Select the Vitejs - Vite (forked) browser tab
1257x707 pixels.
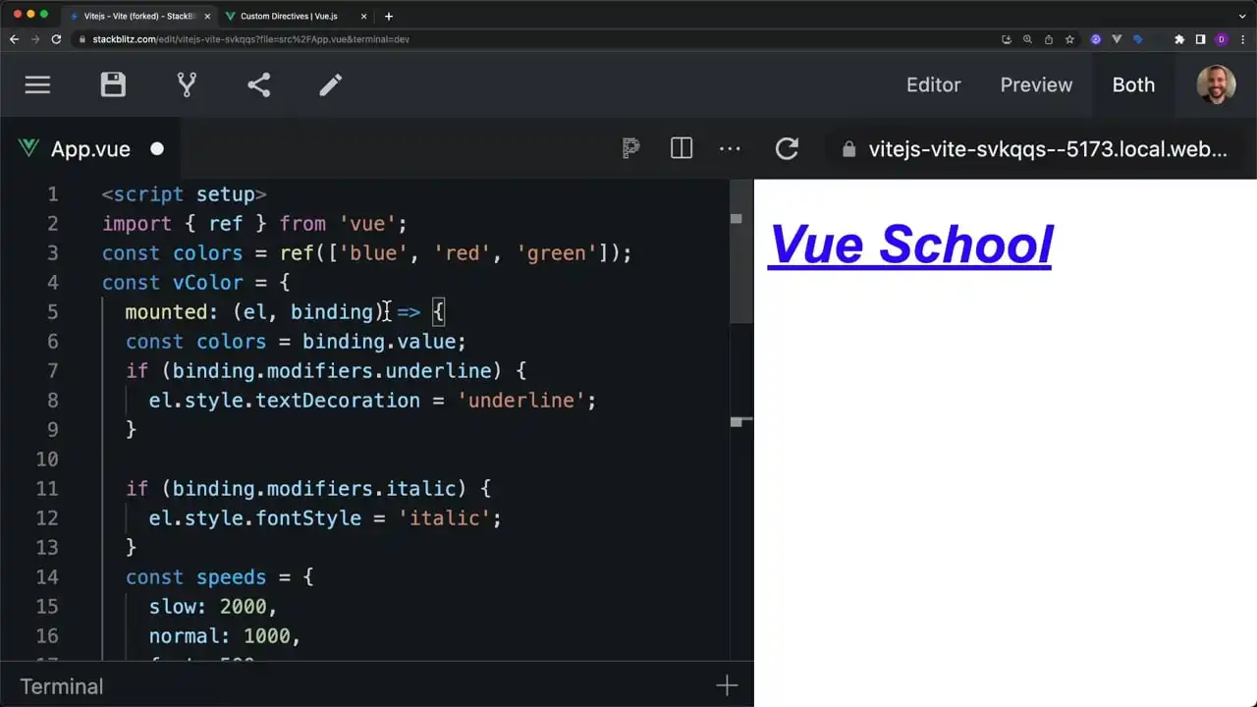137,16
